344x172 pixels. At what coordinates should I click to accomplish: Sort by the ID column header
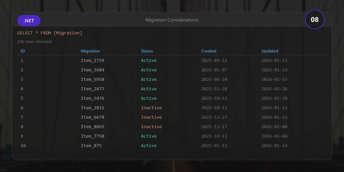(x=23, y=51)
